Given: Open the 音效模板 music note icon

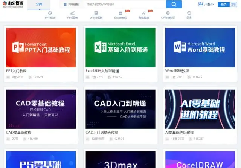Looking at the screenshot, I should pos(144,13).
